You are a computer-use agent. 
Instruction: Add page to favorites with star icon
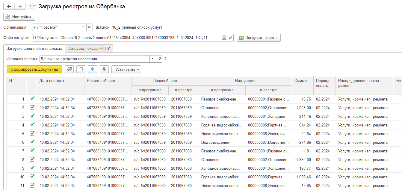32,7
